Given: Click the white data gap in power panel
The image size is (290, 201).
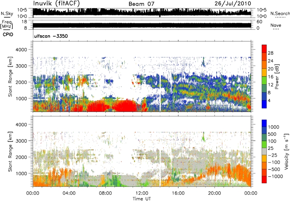Looking at the screenshot, I should click(x=160, y=93).
